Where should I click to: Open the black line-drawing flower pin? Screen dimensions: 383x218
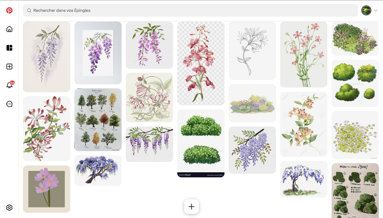pos(252,50)
